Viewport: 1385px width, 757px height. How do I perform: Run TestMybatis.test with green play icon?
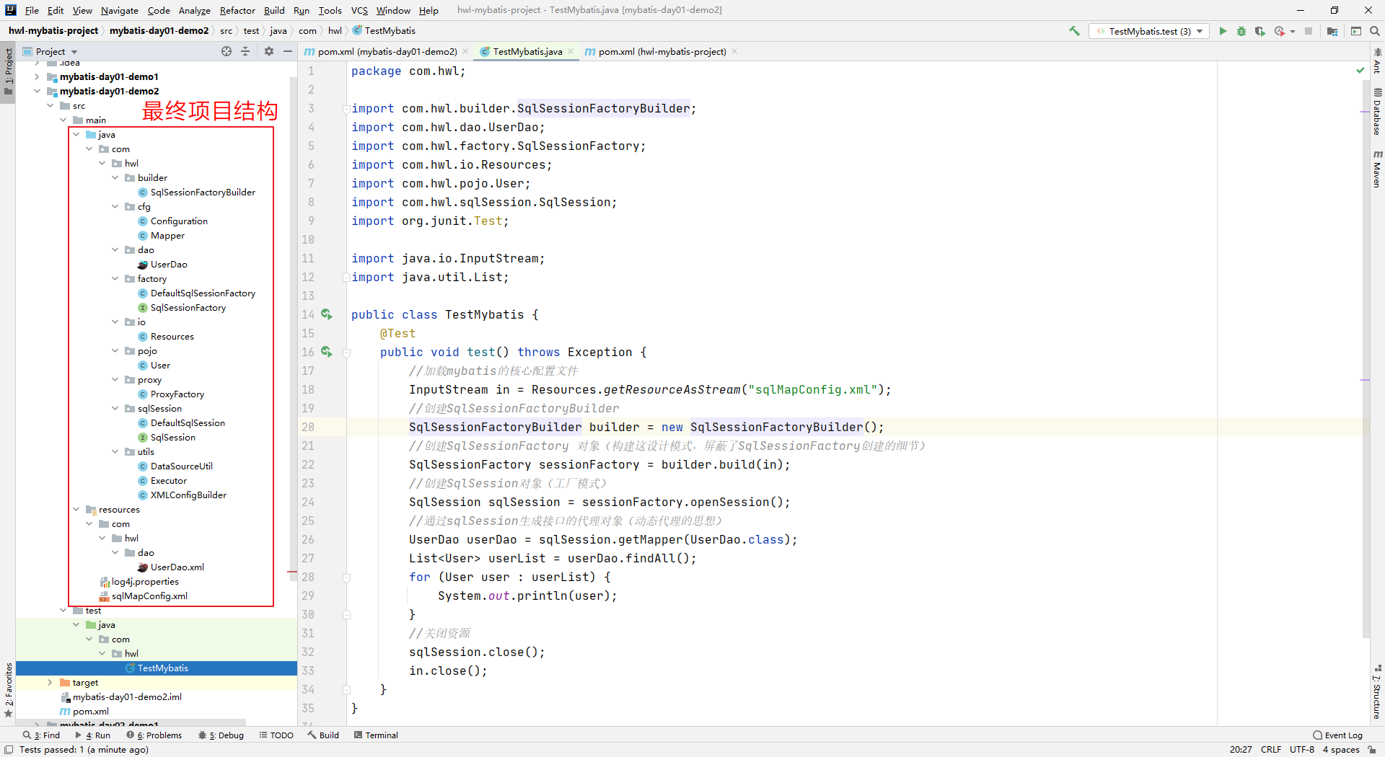[1223, 31]
